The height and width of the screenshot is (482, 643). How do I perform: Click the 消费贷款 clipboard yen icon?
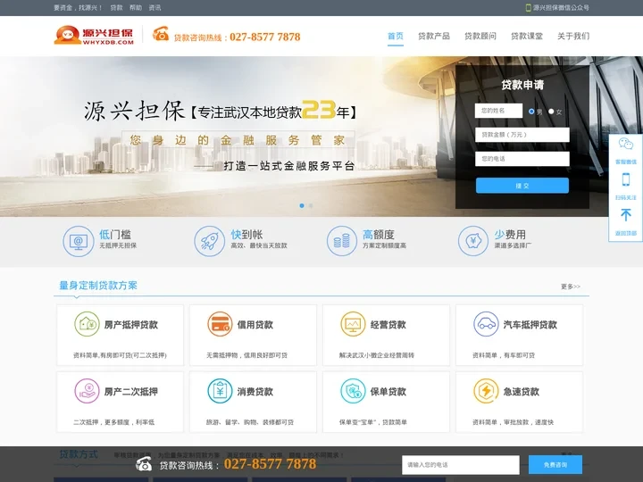(220, 391)
